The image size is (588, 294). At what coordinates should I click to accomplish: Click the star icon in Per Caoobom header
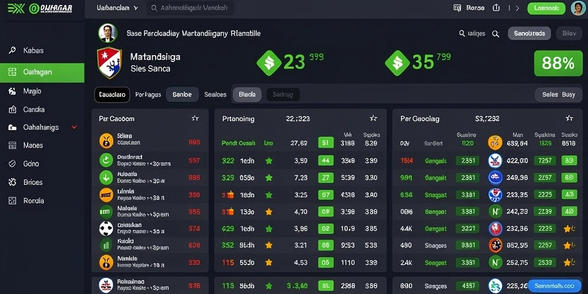coord(195,118)
